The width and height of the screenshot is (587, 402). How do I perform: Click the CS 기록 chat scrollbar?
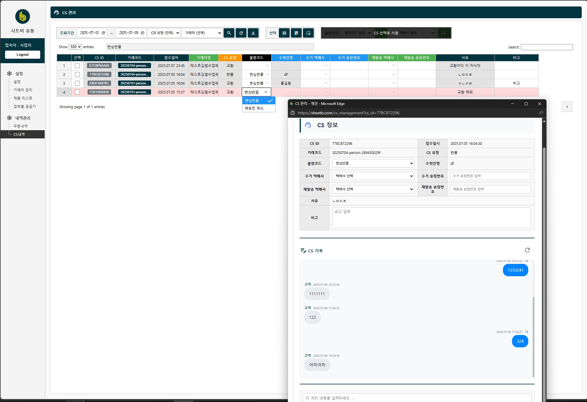(x=533, y=337)
